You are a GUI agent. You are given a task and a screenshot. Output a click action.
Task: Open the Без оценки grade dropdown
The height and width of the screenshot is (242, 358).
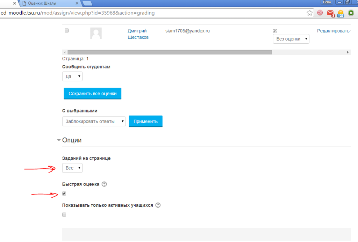pos(291,39)
